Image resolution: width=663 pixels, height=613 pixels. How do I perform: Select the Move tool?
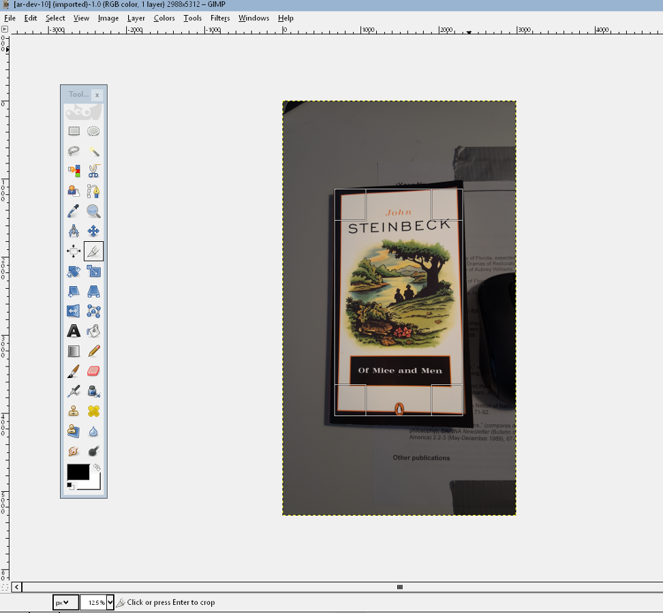click(93, 230)
